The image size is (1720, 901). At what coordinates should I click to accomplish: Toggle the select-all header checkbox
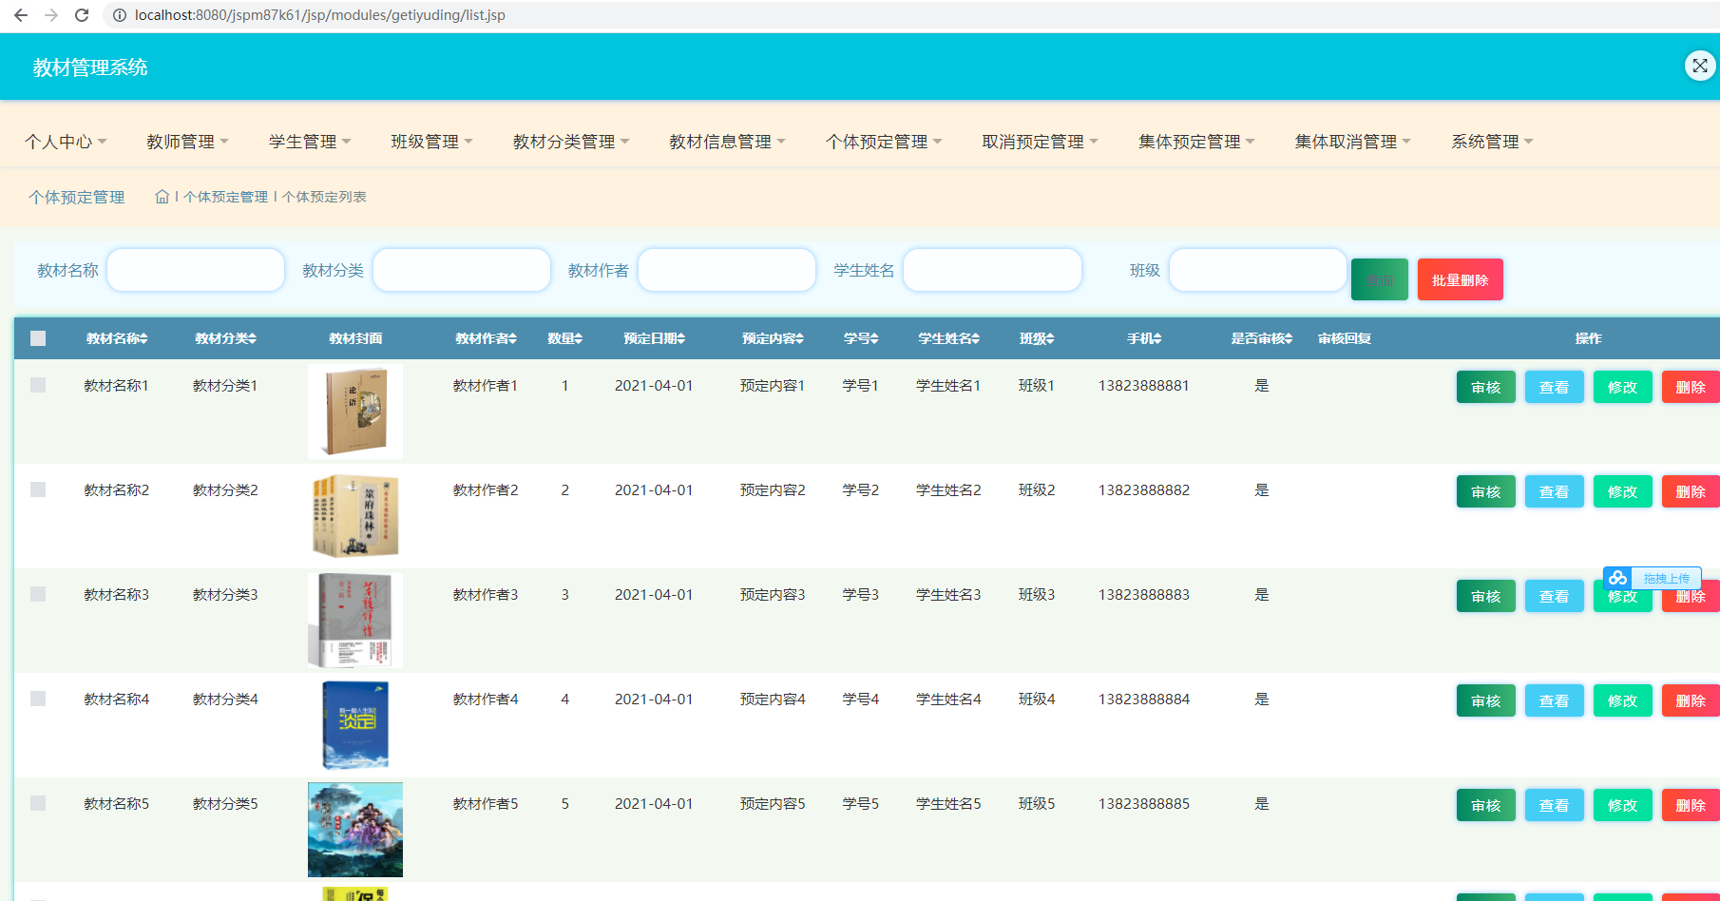tap(38, 338)
